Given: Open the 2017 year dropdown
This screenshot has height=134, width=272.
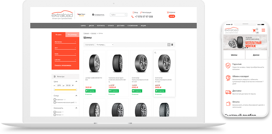Looking at the screenshot, I should [65, 48].
